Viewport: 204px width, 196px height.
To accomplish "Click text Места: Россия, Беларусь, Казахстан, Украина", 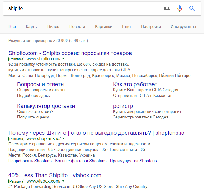I will coord(52,155).
